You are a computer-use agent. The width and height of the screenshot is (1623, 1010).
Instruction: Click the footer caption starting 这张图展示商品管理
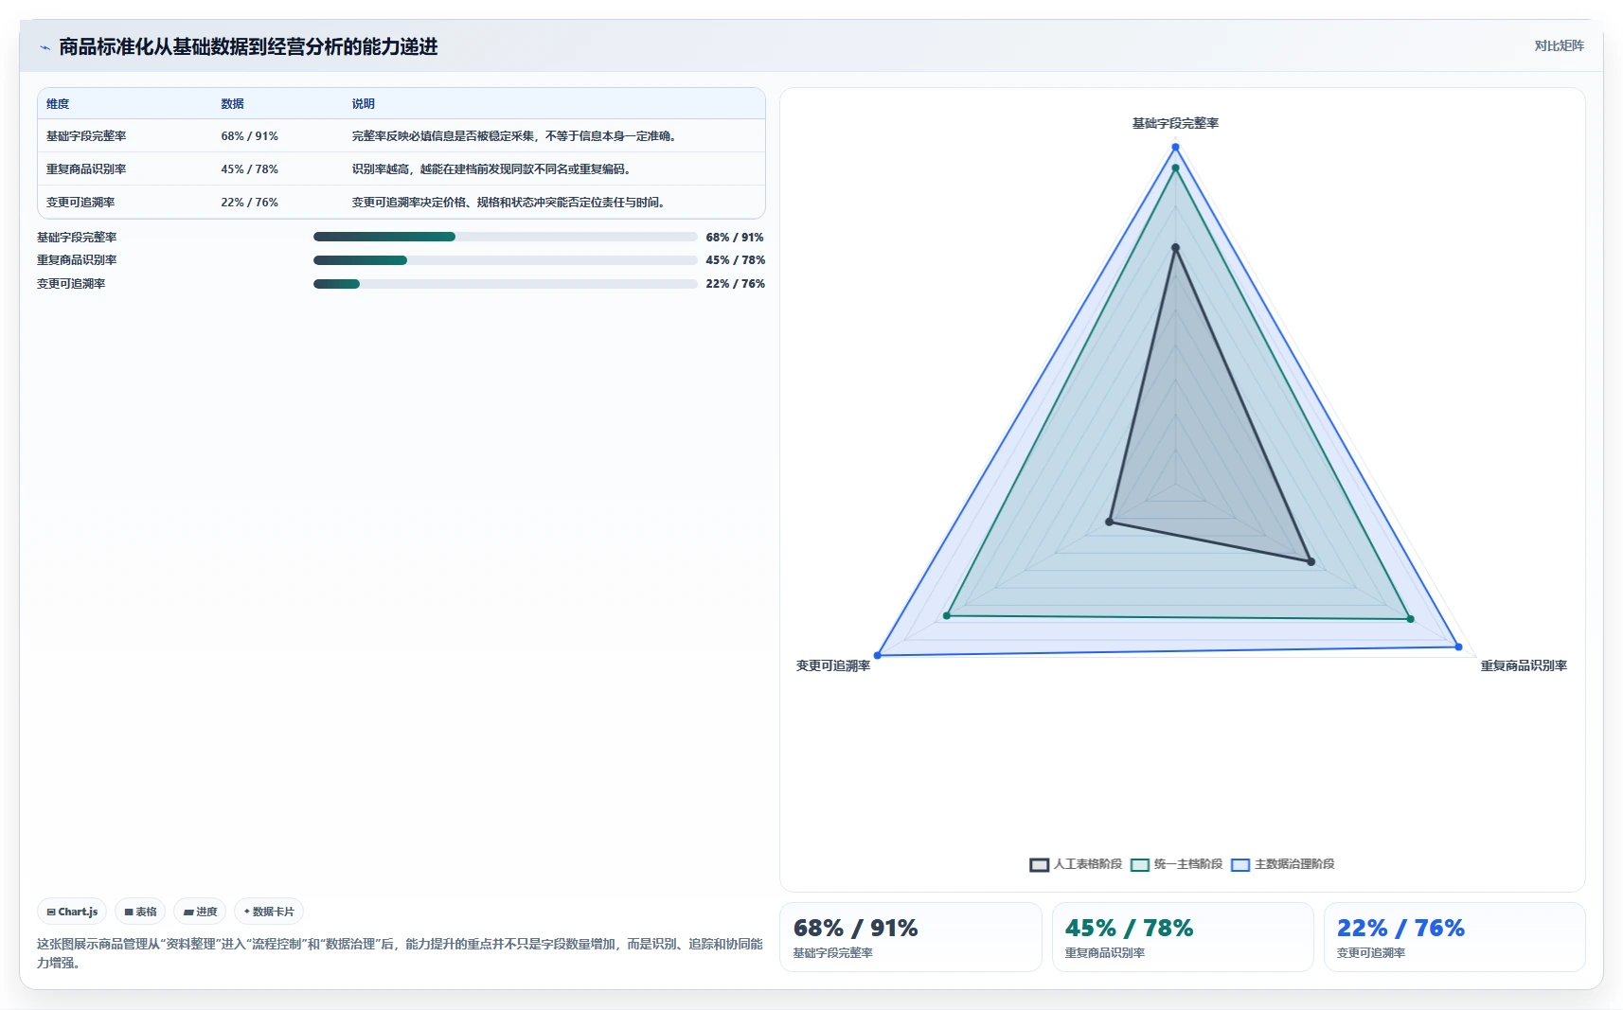(x=400, y=953)
